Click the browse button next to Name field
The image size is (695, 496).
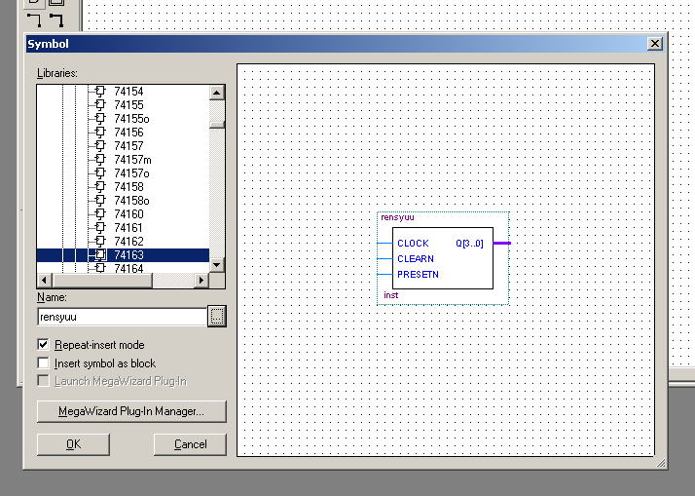coord(217,316)
